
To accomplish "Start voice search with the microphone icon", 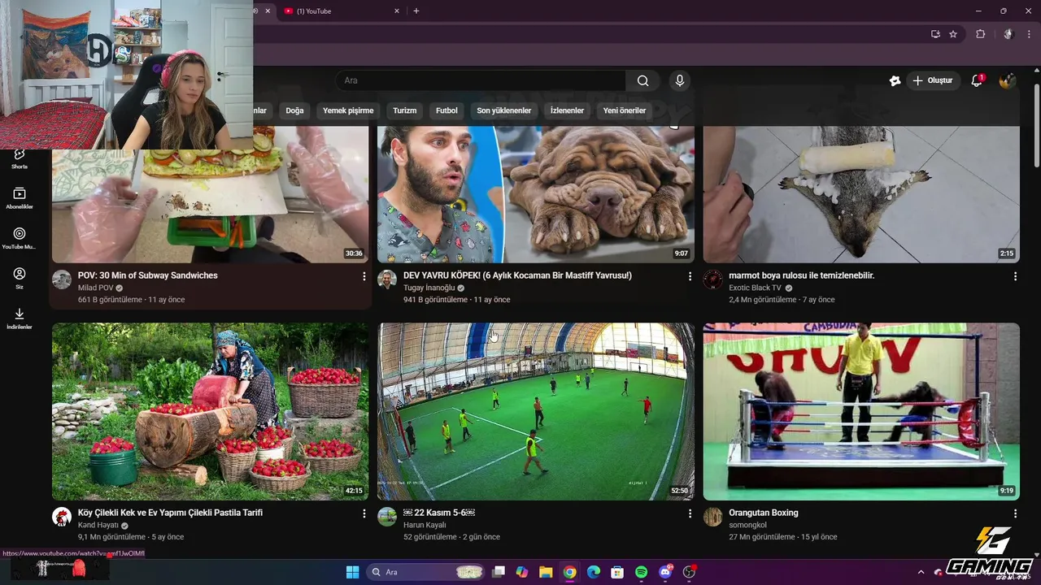I will pyautogui.click(x=680, y=80).
